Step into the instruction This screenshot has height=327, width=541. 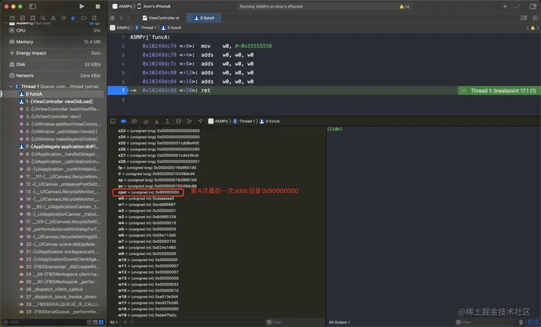pos(156,121)
